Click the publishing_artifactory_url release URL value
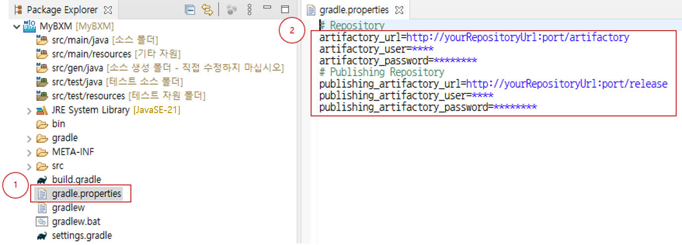The width and height of the screenshot is (682, 245). tap(567, 84)
